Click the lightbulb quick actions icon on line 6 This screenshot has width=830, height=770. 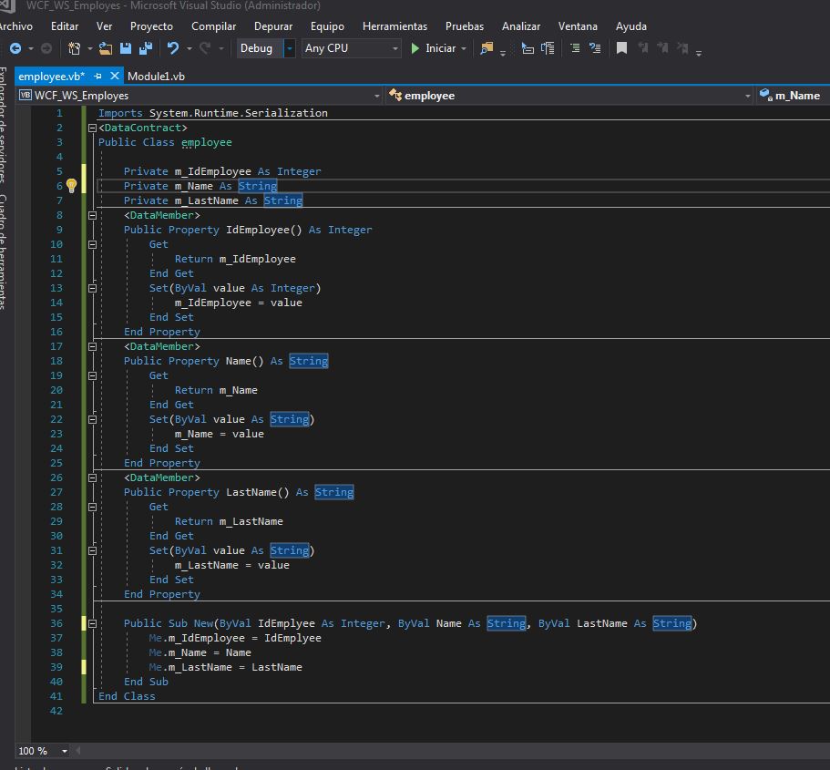coord(71,186)
